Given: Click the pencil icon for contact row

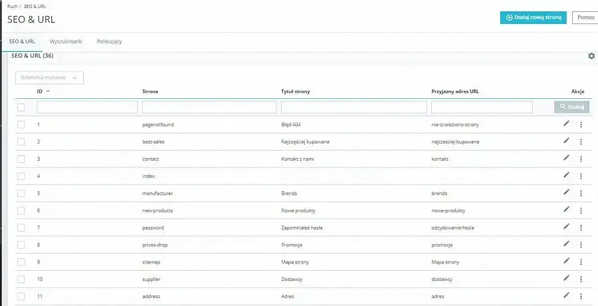Looking at the screenshot, I should pyautogui.click(x=566, y=158).
